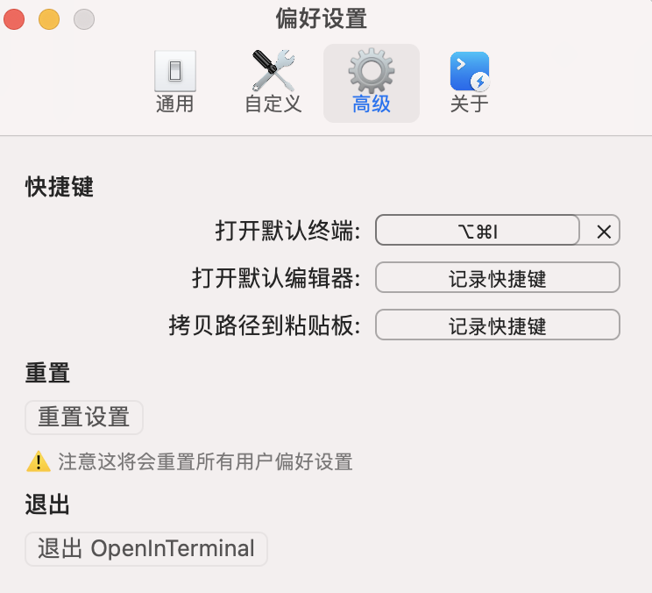The image size is (652, 593).
Task: Click the yellow warning triangle icon
Action: tap(38, 461)
